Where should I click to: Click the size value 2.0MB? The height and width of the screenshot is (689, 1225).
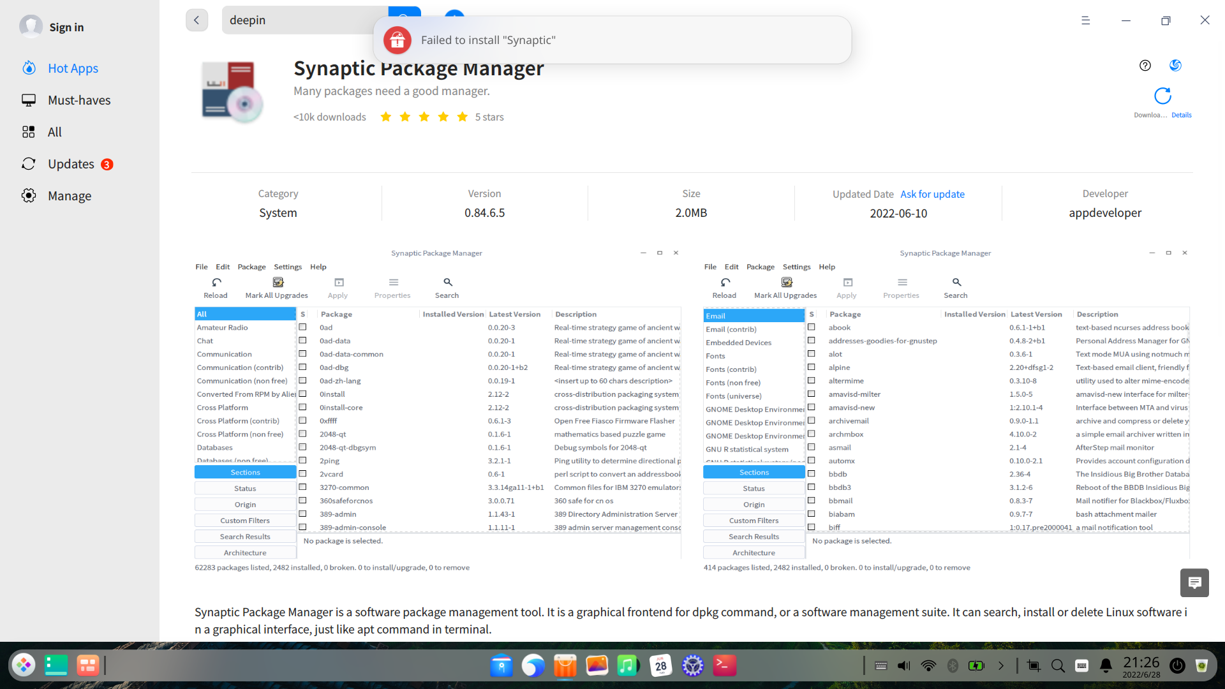tap(691, 212)
